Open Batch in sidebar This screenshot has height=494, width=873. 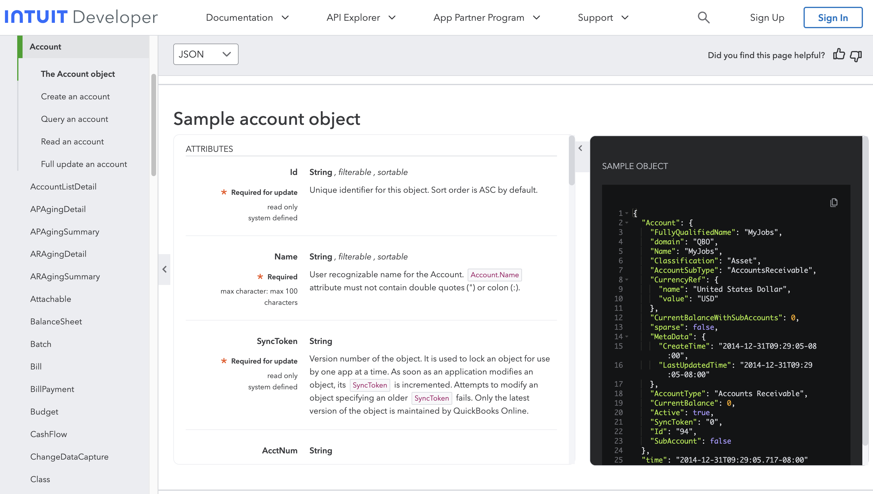point(41,344)
